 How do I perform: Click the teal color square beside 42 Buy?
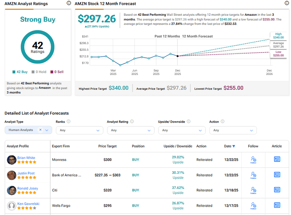click(14, 72)
